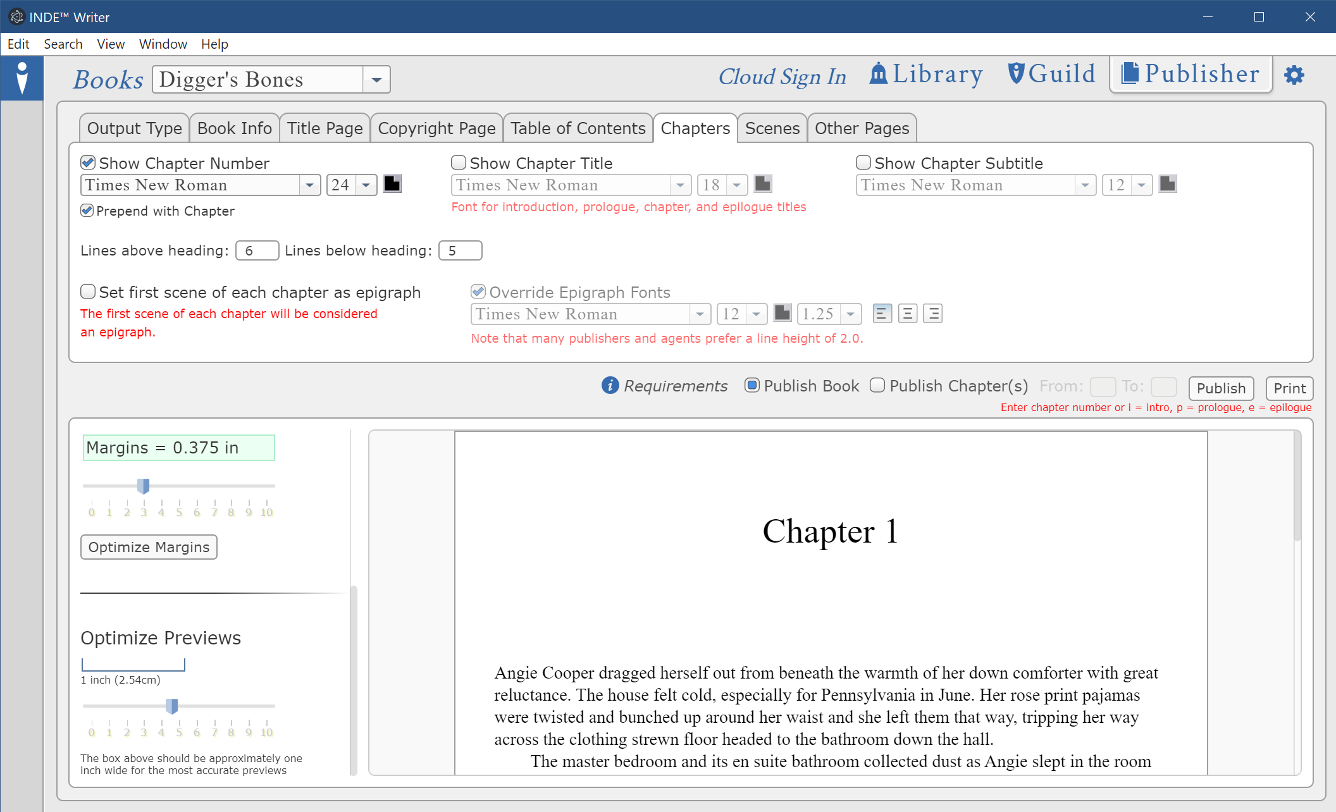Select Publish Chapter(s) option
The image size is (1336, 812).
[x=877, y=386]
